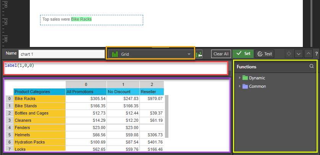Image resolution: width=320 pixels, height=155 pixels.
Task: Click the down chevron panel button
Action: pyautogui.click(x=299, y=54)
